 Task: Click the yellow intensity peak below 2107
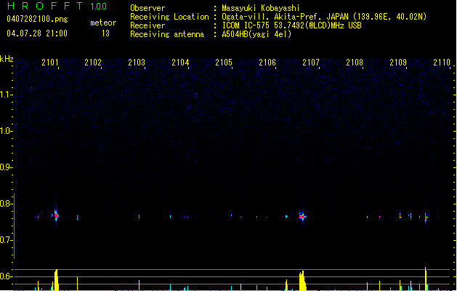[302, 281]
